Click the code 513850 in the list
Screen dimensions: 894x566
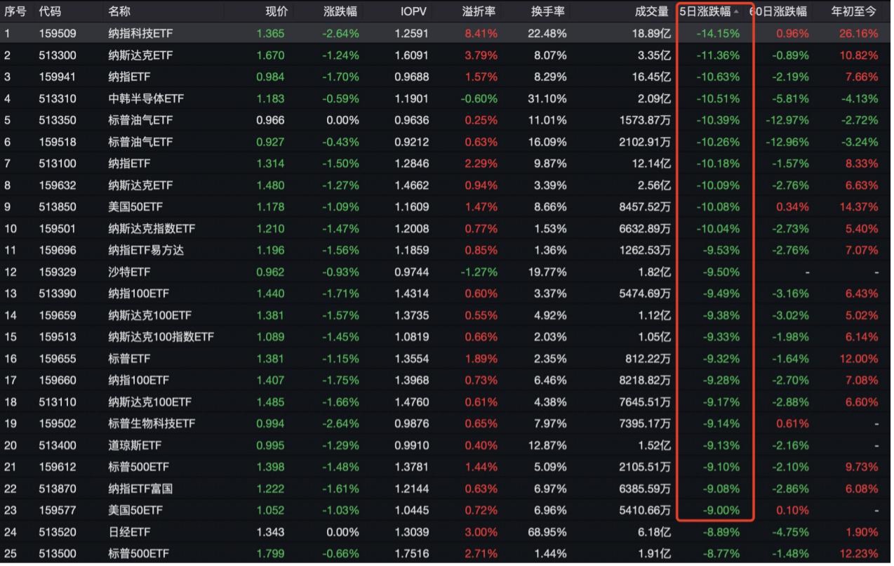point(58,207)
